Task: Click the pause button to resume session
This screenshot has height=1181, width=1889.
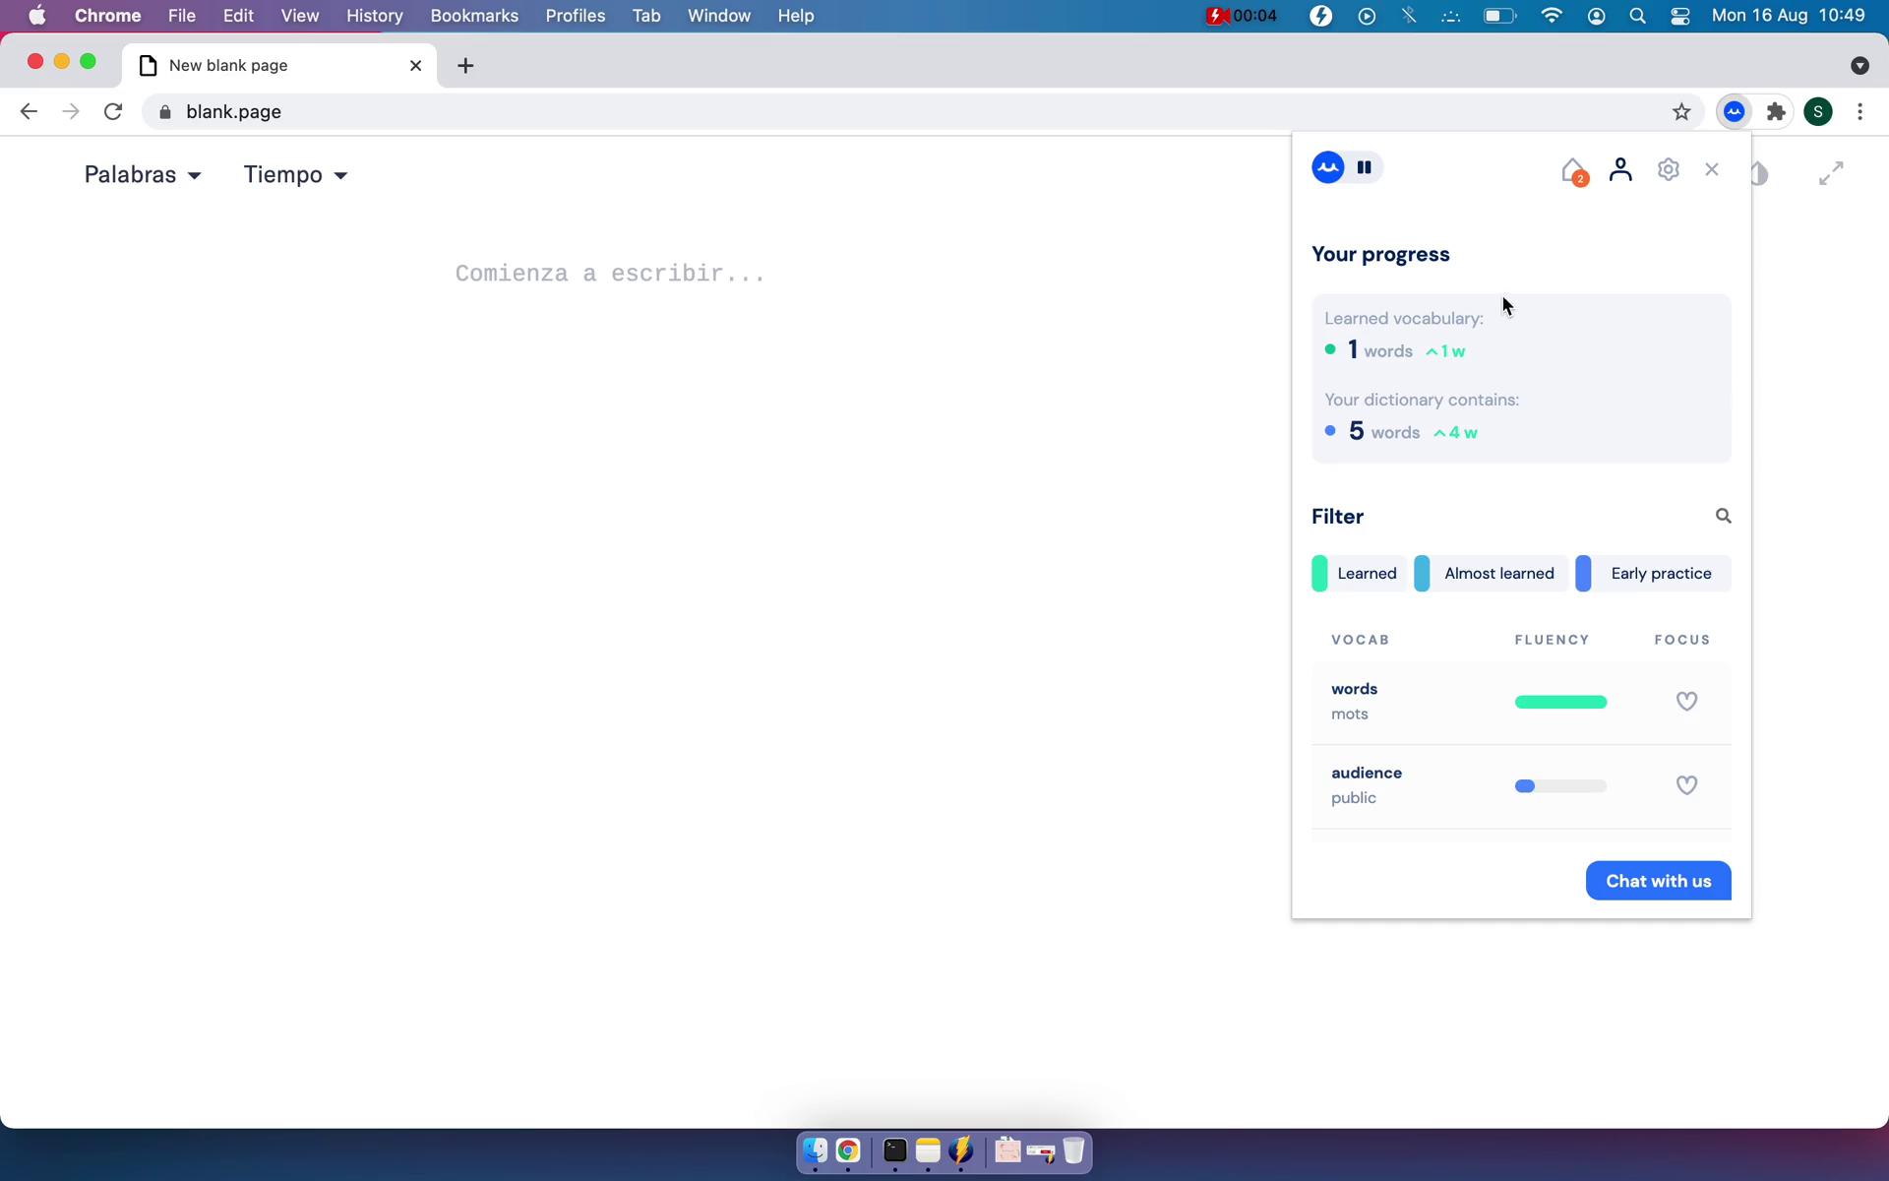Action: (1364, 167)
